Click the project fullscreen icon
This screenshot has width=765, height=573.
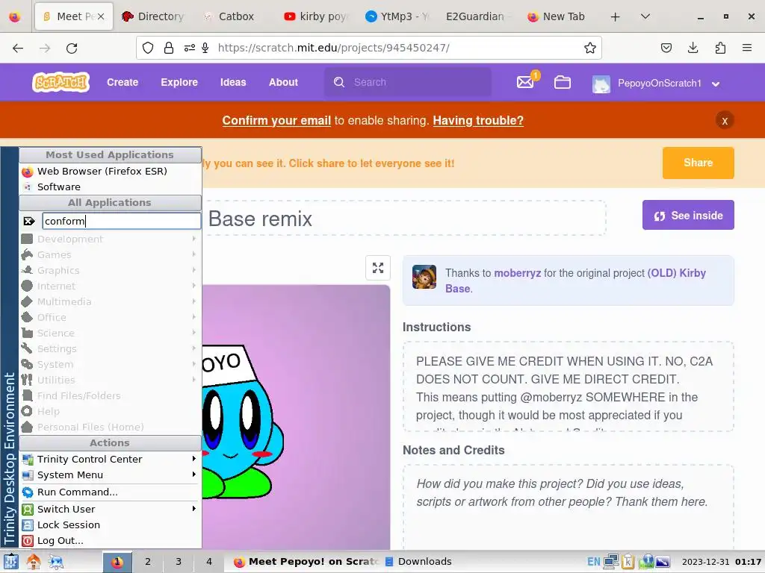pos(377,268)
